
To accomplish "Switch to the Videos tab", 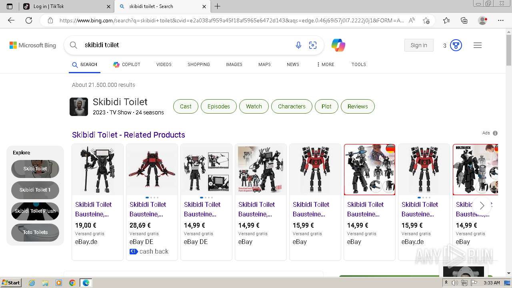I will click(164, 64).
